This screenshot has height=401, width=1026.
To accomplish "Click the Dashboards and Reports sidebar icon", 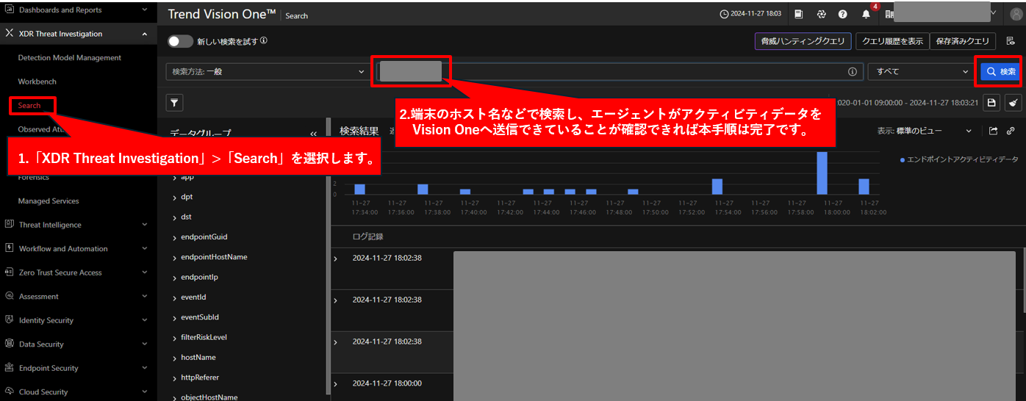I will [10, 10].
